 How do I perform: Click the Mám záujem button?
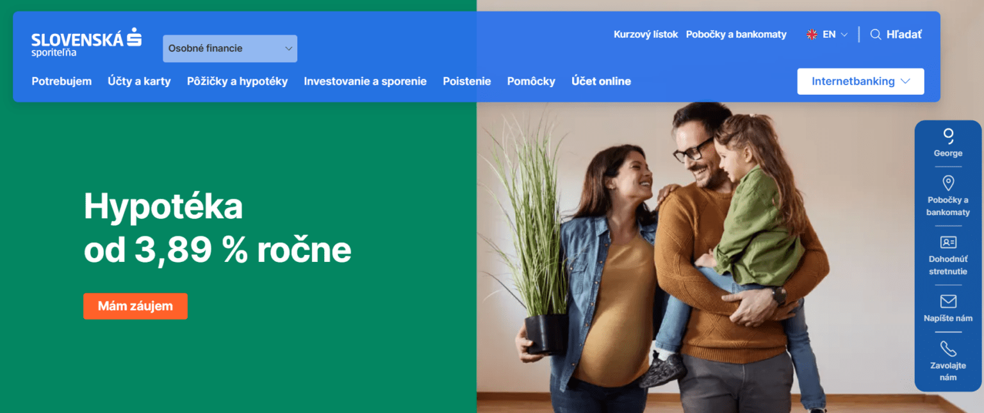point(135,306)
